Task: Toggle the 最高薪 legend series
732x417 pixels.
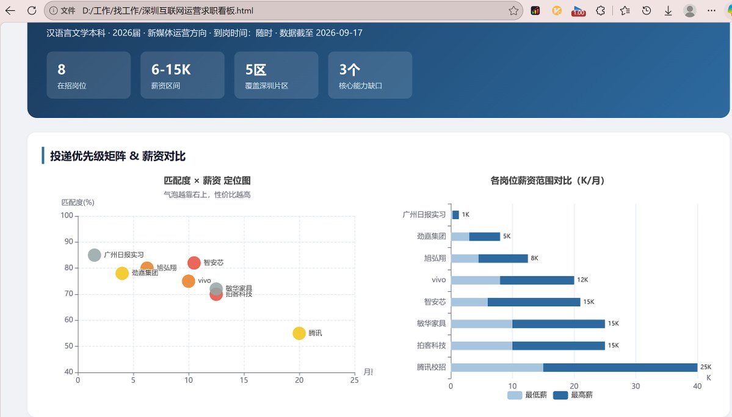Action: click(x=573, y=395)
